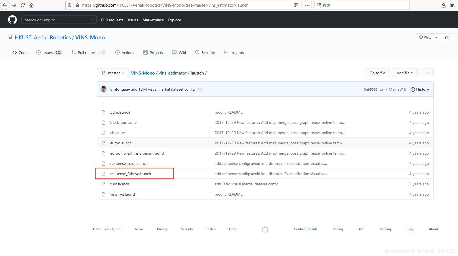Open the three-dot more options button

click(427, 73)
